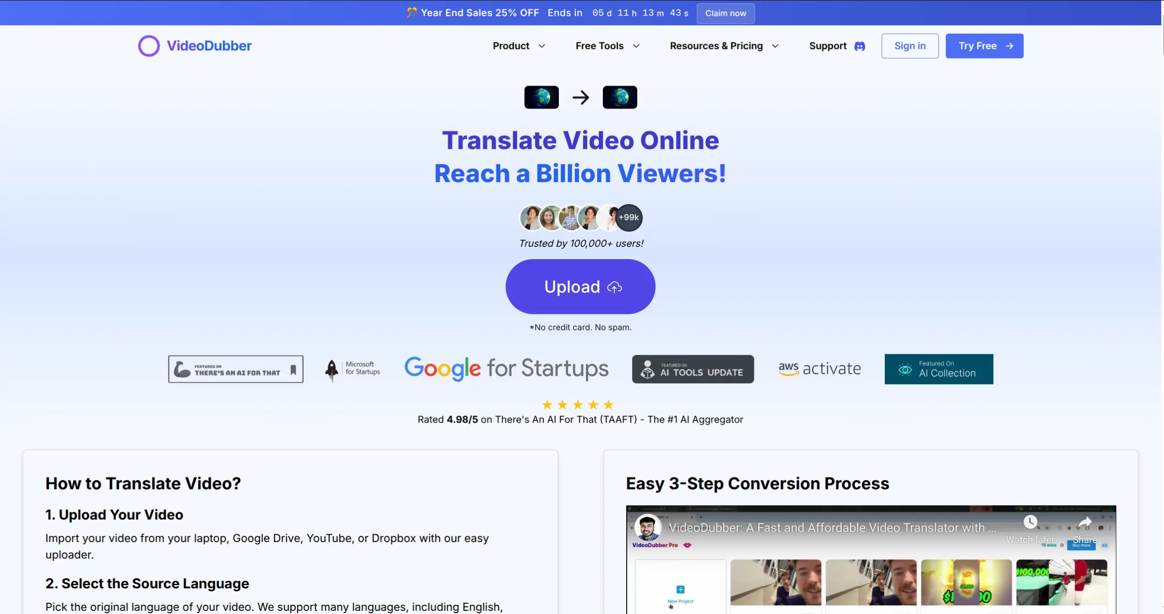Click the Sign in button

[x=910, y=46]
